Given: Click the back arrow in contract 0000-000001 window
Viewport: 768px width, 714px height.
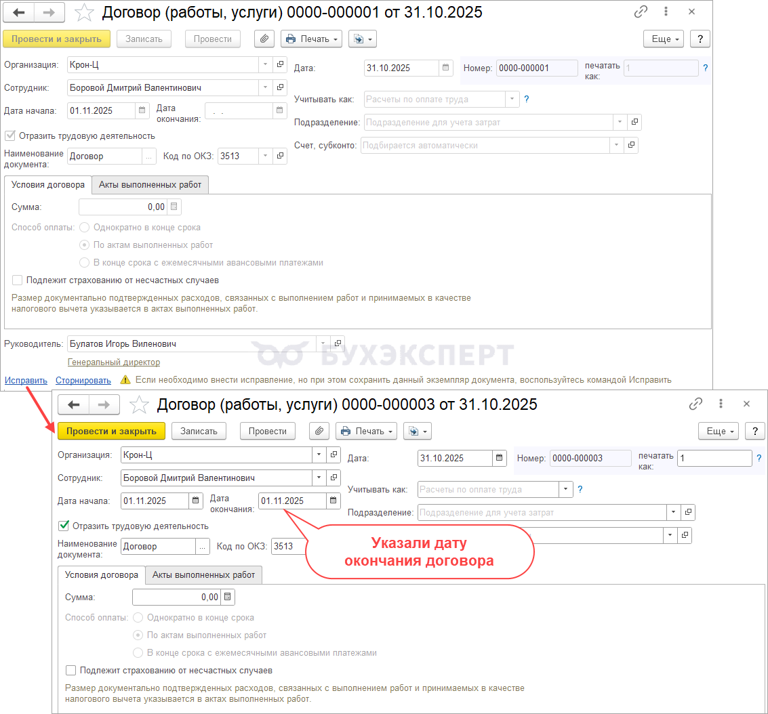Looking at the screenshot, I should coord(18,13).
